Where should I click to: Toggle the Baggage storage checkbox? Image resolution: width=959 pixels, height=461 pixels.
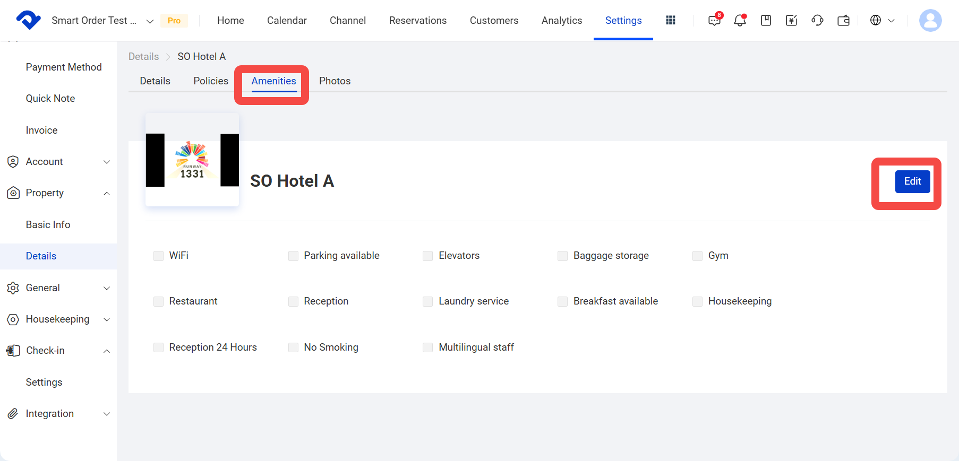(562, 256)
